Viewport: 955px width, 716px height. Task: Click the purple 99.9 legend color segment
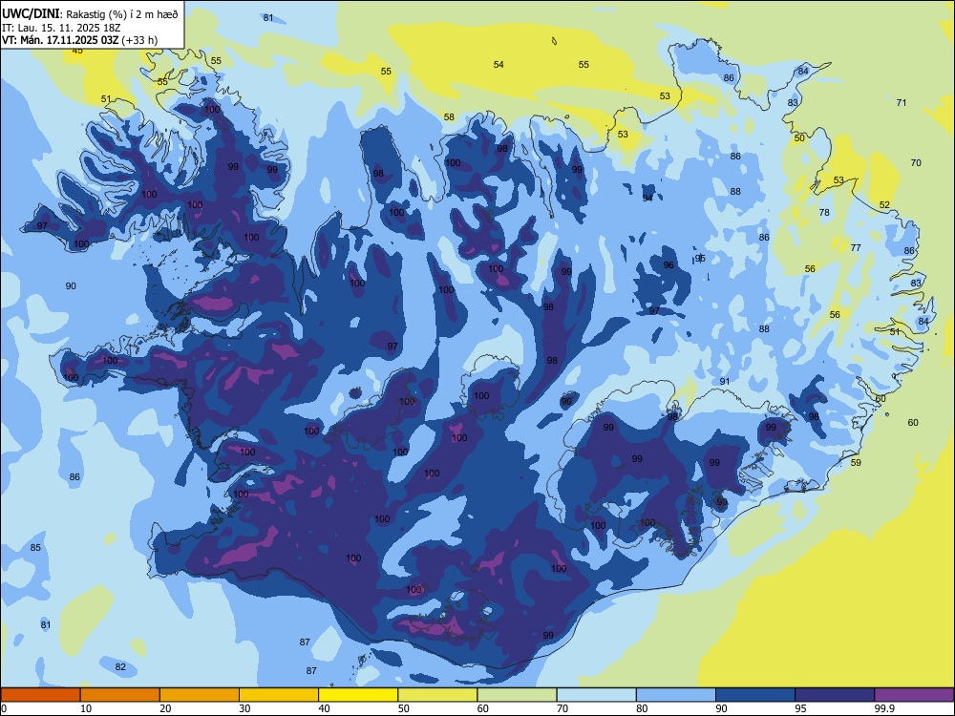point(914,695)
